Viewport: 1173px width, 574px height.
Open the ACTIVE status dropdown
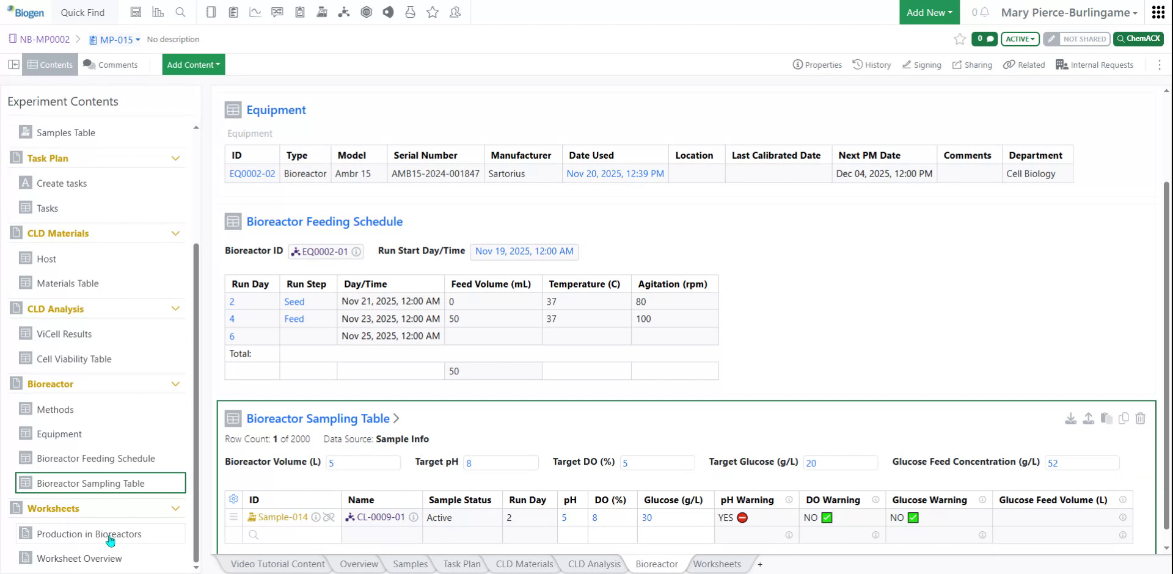(x=1019, y=38)
